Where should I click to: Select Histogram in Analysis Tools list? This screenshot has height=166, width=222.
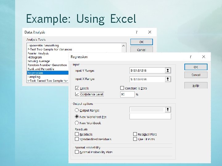[x=35, y=57]
